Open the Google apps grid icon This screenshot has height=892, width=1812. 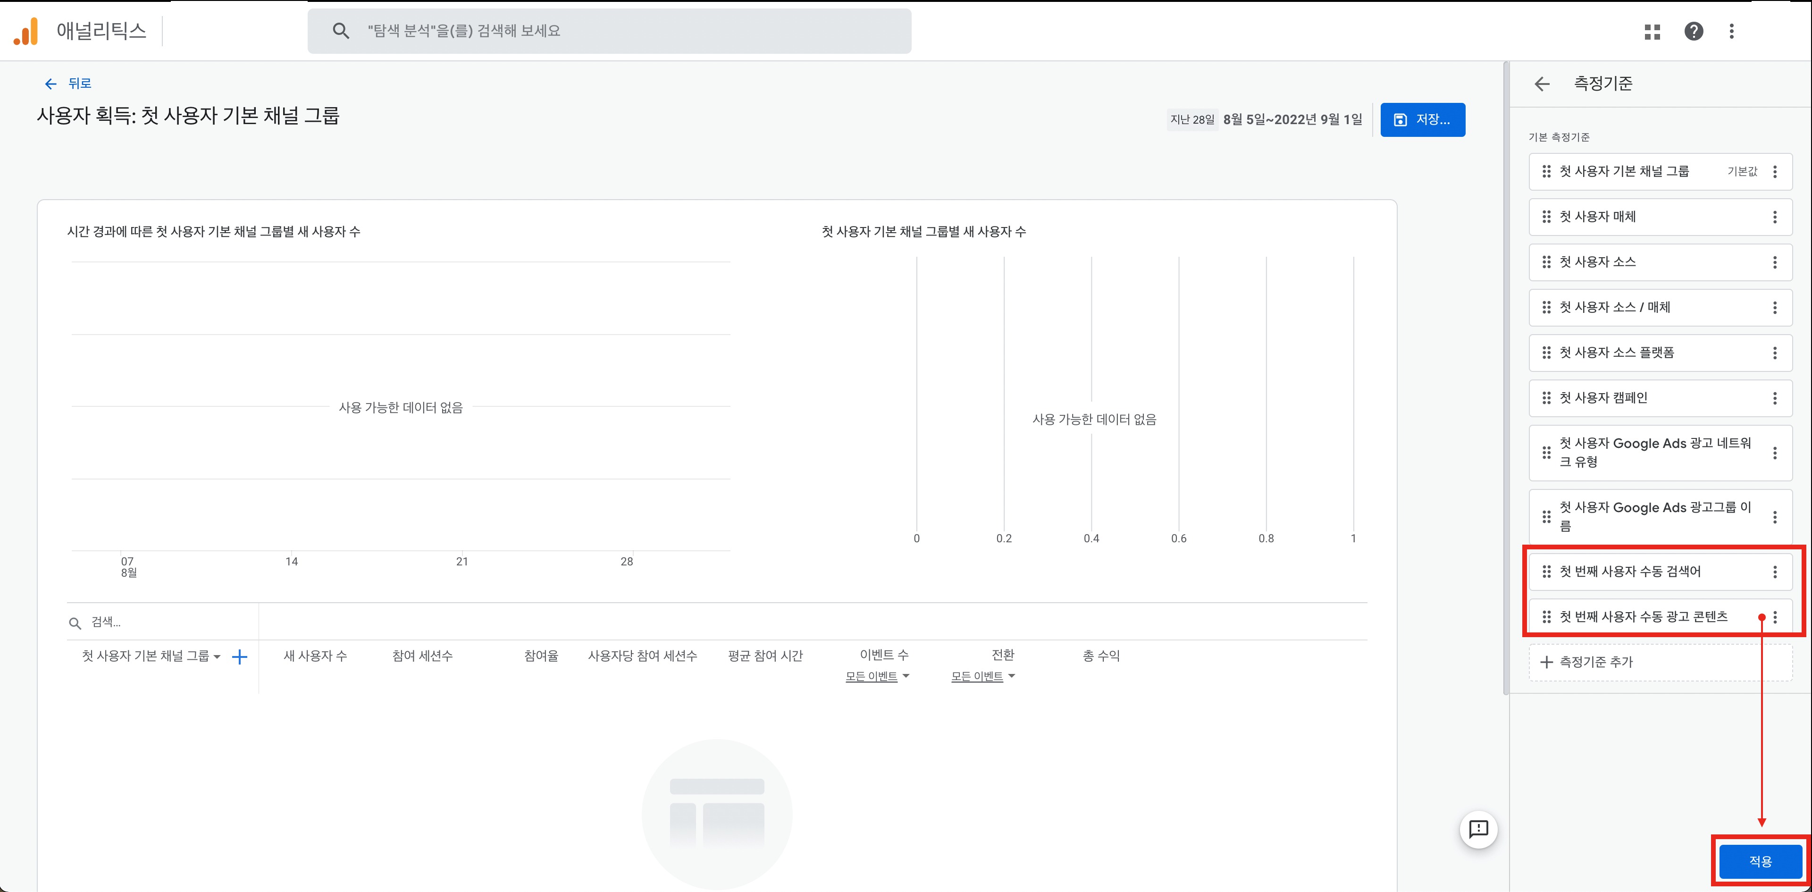[x=1653, y=32]
